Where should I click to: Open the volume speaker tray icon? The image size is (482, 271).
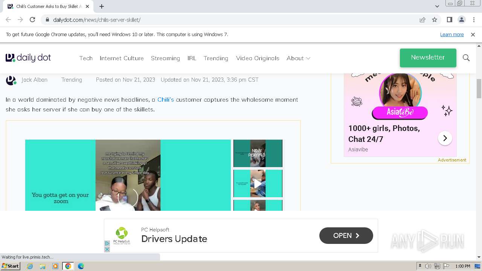point(428,266)
